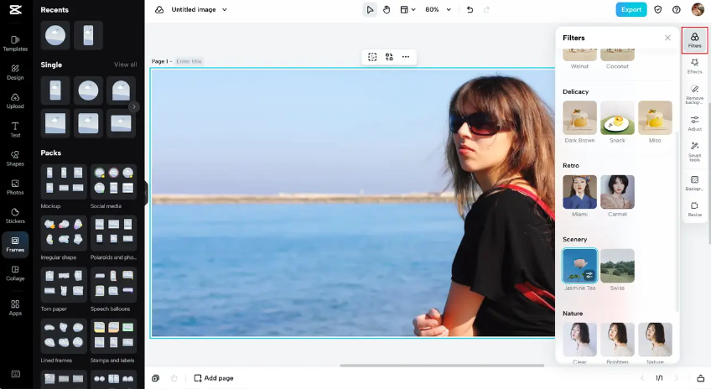Click the CapCut logo icon
The width and height of the screenshot is (711, 389).
pos(15,9)
